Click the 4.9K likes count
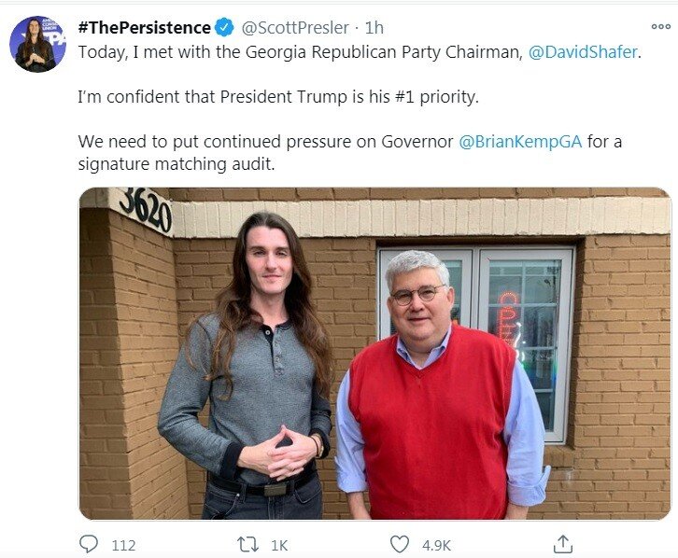678x558 pixels. (x=434, y=545)
